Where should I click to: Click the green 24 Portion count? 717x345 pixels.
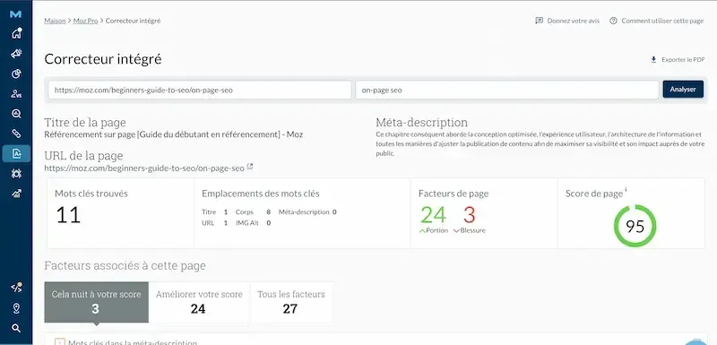(x=433, y=215)
